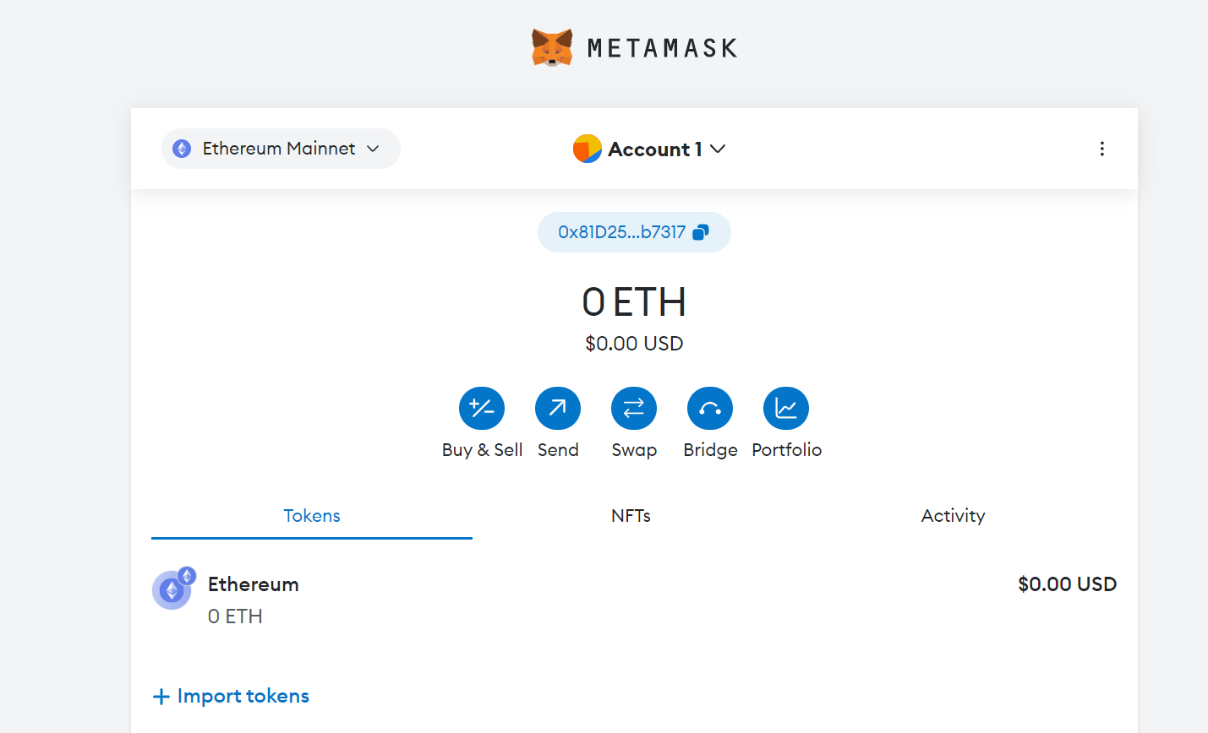Screen dimensions: 1208x733
Task: Click the Ethereum token icon in the list
Action: pyautogui.click(x=172, y=589)
